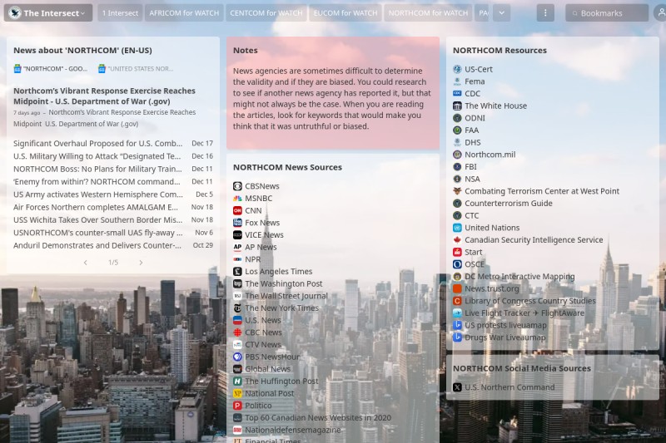Click the user profile icon
The width and height of the screenshot is (666, 443).
660,13
